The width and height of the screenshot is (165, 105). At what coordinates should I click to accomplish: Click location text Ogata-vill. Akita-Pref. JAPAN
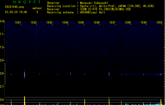(103, 6)
